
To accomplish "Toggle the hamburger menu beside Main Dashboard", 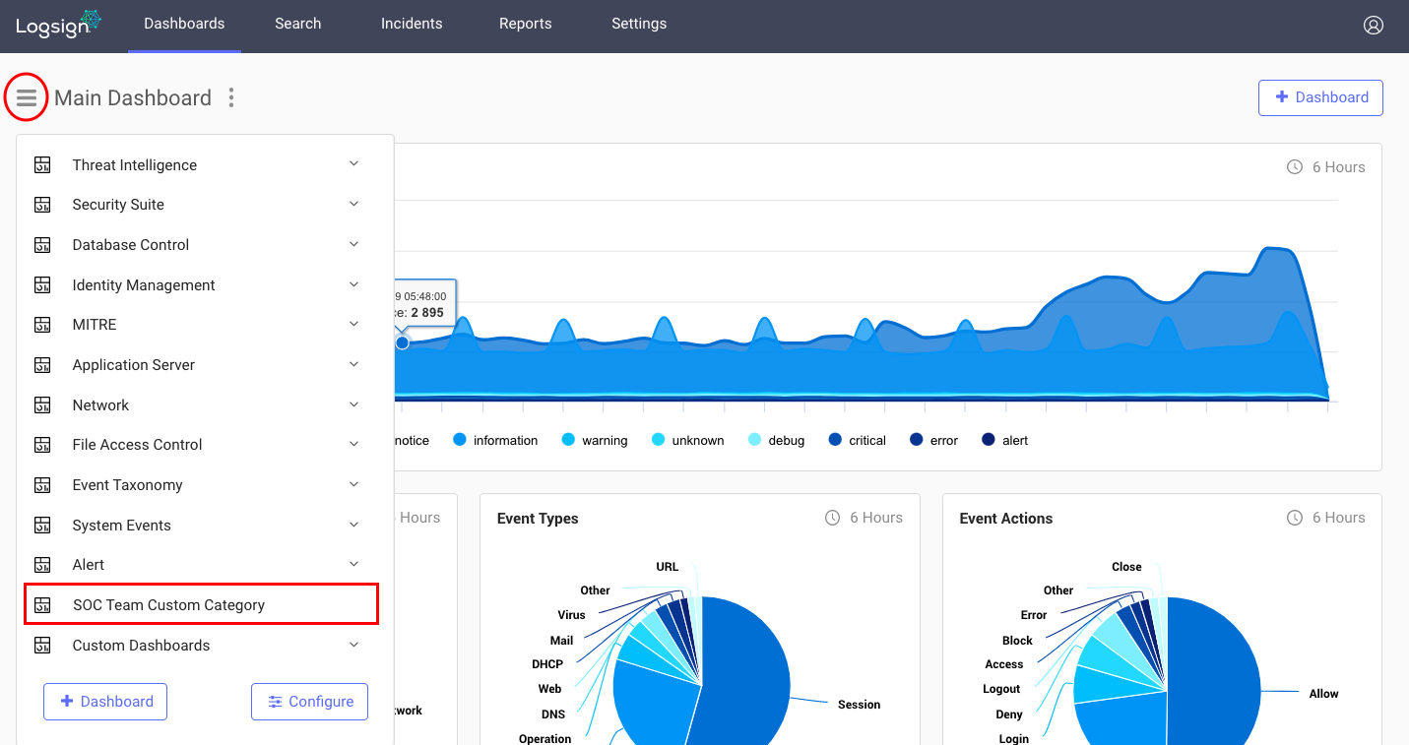I will [x=27, y=97].
